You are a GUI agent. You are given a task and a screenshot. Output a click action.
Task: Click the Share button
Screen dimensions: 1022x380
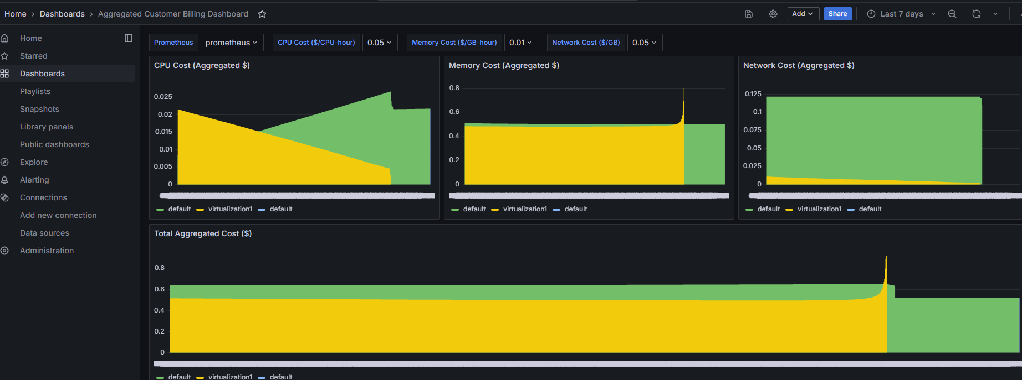pos(837,14)
